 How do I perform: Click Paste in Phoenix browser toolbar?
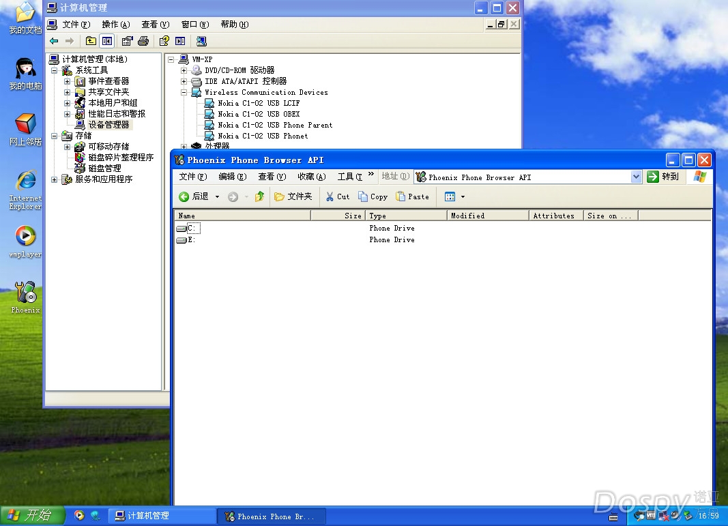coord(412,197)
